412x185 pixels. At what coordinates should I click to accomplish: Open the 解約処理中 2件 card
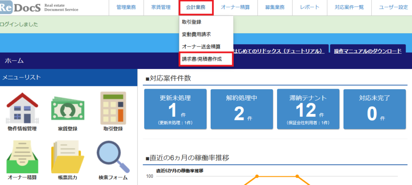(x=242, y=109)
